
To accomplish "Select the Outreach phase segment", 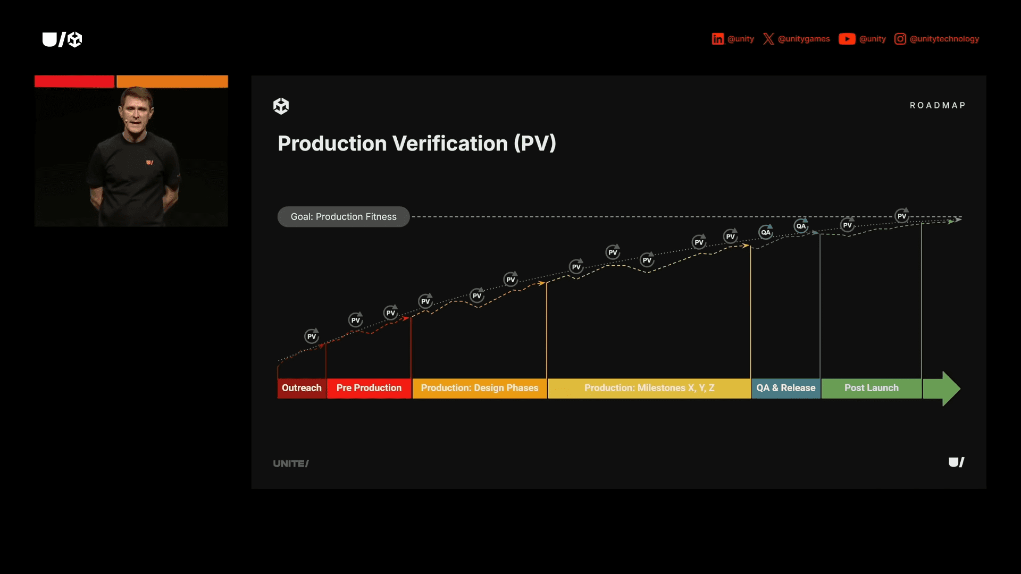I will tap(301, 388).
